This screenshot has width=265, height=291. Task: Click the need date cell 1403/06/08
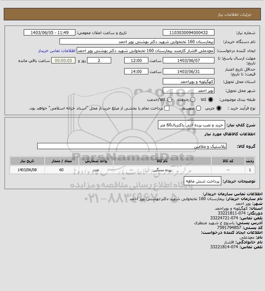[27, 170]
